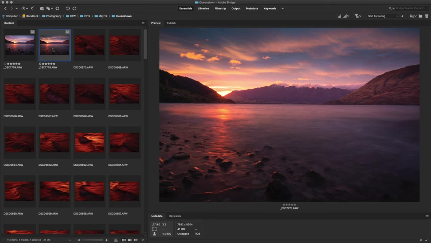The image size is (431, 243).
Task: Click settings badge on _DSC7779.ARW thumbnail
Action: point(33,32)
